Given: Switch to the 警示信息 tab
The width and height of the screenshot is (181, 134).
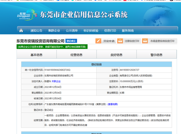Looking at the screenshot, I should point(156,54).
